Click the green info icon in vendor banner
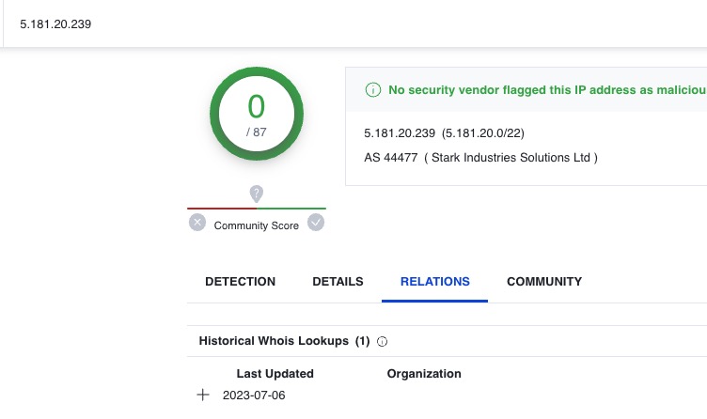This screenshot has width=707, height=419. pyautogui.click(x=373, y=89)
